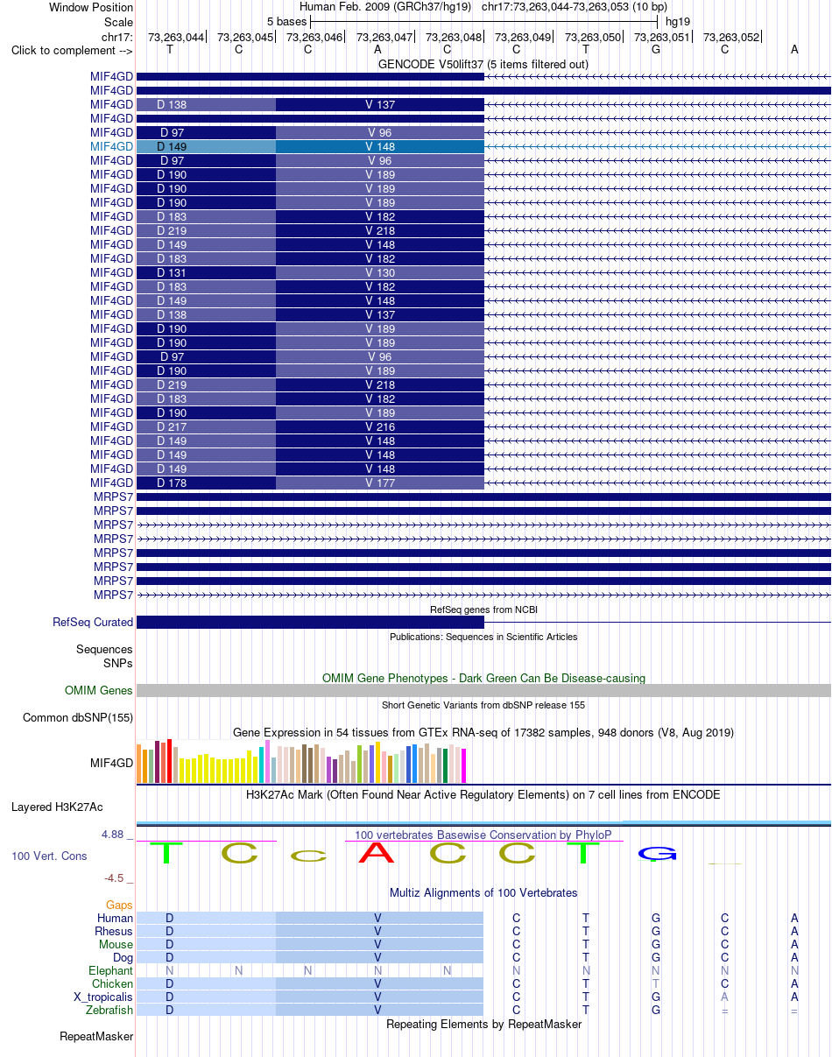
Task: Click the Sequences track label
Action: tap(104, 649)
